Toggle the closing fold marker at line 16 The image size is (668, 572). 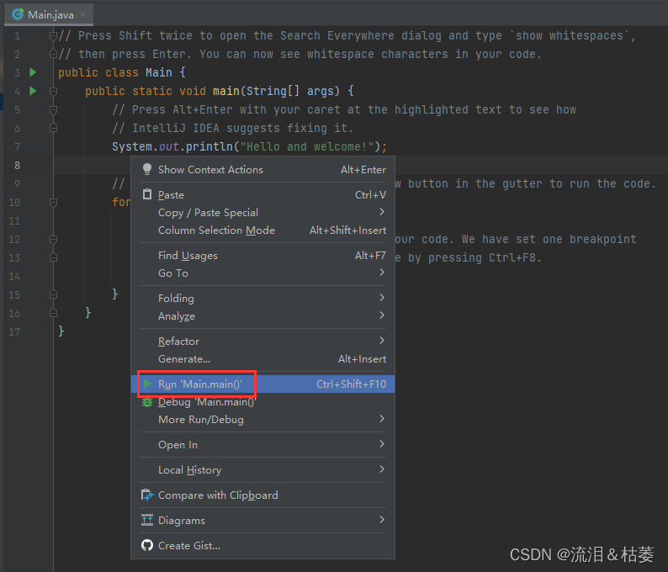pyautogui.click(x=53, y=313)
